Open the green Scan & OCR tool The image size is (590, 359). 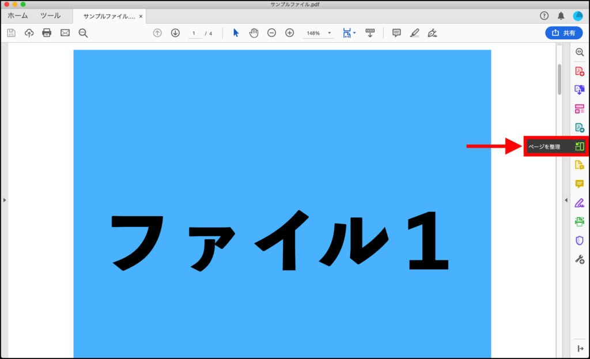tap(580, 221)
